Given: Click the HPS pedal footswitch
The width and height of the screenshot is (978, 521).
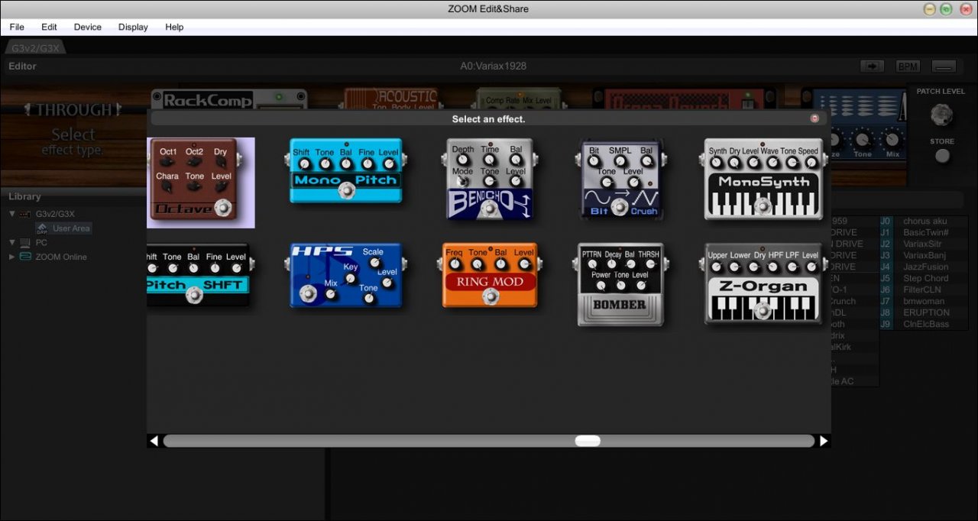Looking at the screenshot, I should [309, 294].
